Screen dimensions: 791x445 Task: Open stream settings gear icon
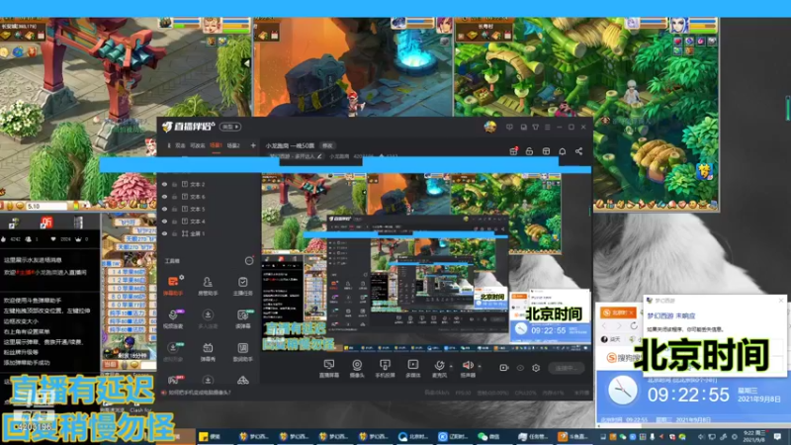536,368
